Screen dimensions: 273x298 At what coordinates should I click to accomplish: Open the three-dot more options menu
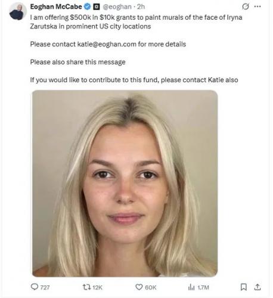(x=258, y=7)
